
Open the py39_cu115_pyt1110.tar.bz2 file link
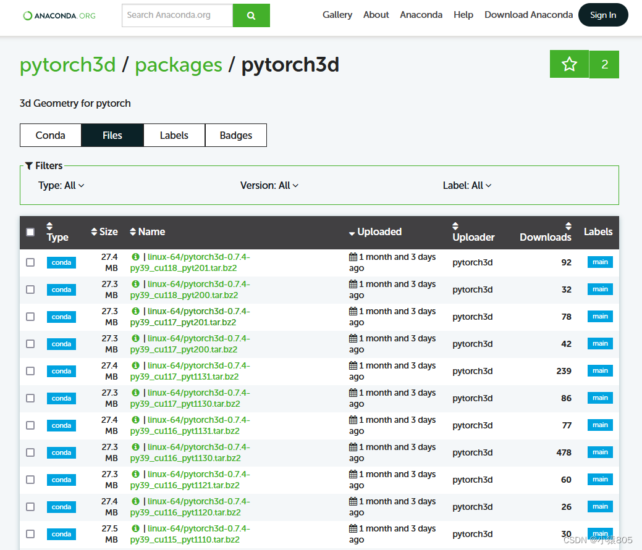click(190, 534)
